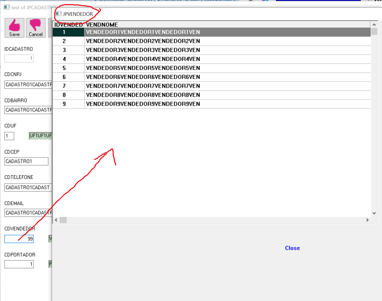The height and width of the screenshot is (301, 382).
Task: Focus the CDBAIRRO input field
Action: pyautogui.click(x=28, y=110)
